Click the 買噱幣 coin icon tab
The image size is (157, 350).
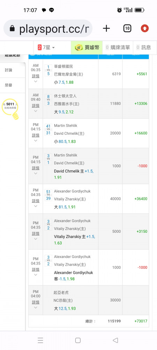tap(87, 47)
